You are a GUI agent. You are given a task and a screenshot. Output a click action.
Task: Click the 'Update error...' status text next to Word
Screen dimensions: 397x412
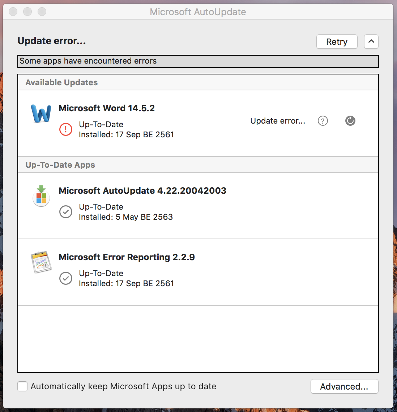(278, 121)
